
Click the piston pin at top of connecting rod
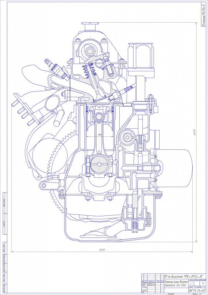(99, 117)
